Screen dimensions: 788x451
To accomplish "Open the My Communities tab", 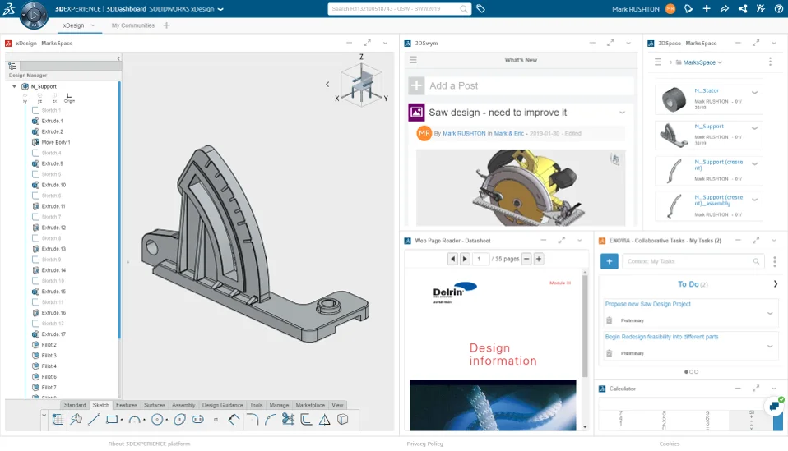I will [x=132, y=25].
